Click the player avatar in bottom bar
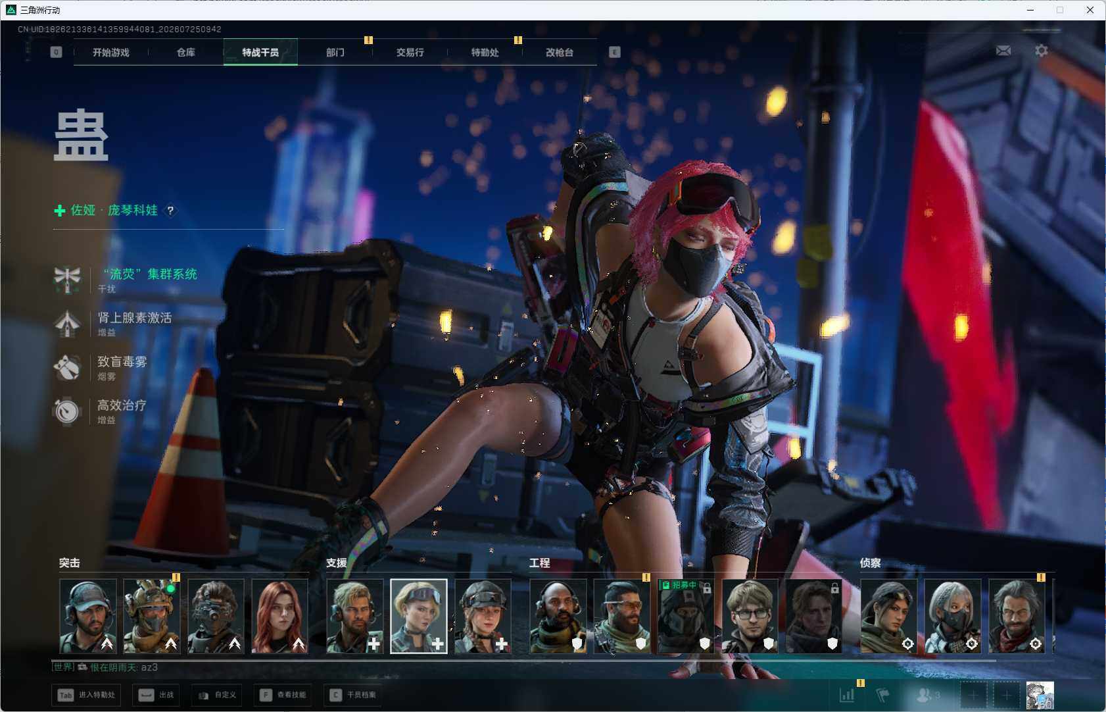1106x712 pixels. [x=1040, y=696]
